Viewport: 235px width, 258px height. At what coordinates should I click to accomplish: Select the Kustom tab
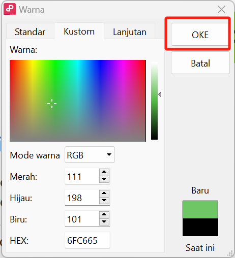click(79, 31)
